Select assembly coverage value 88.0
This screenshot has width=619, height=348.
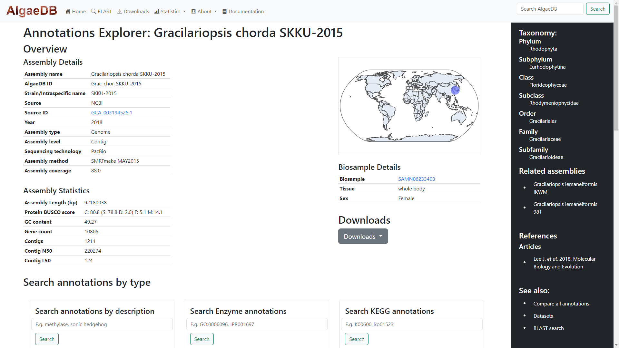(x=96, y=170)
